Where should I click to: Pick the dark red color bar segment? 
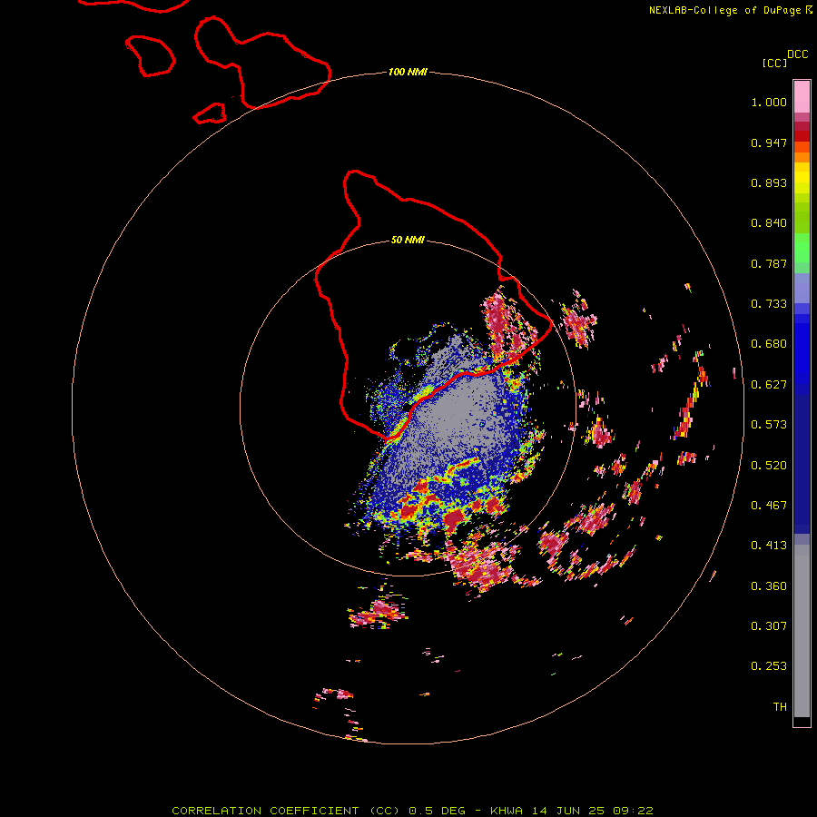pos(802,136)
